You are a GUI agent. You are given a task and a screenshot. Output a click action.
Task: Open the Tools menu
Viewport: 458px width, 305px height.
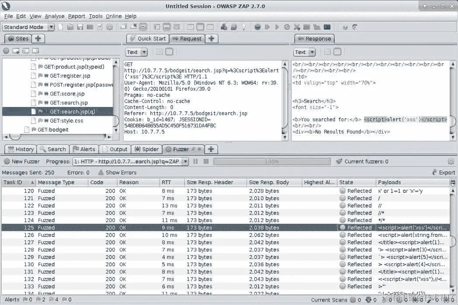96,16
